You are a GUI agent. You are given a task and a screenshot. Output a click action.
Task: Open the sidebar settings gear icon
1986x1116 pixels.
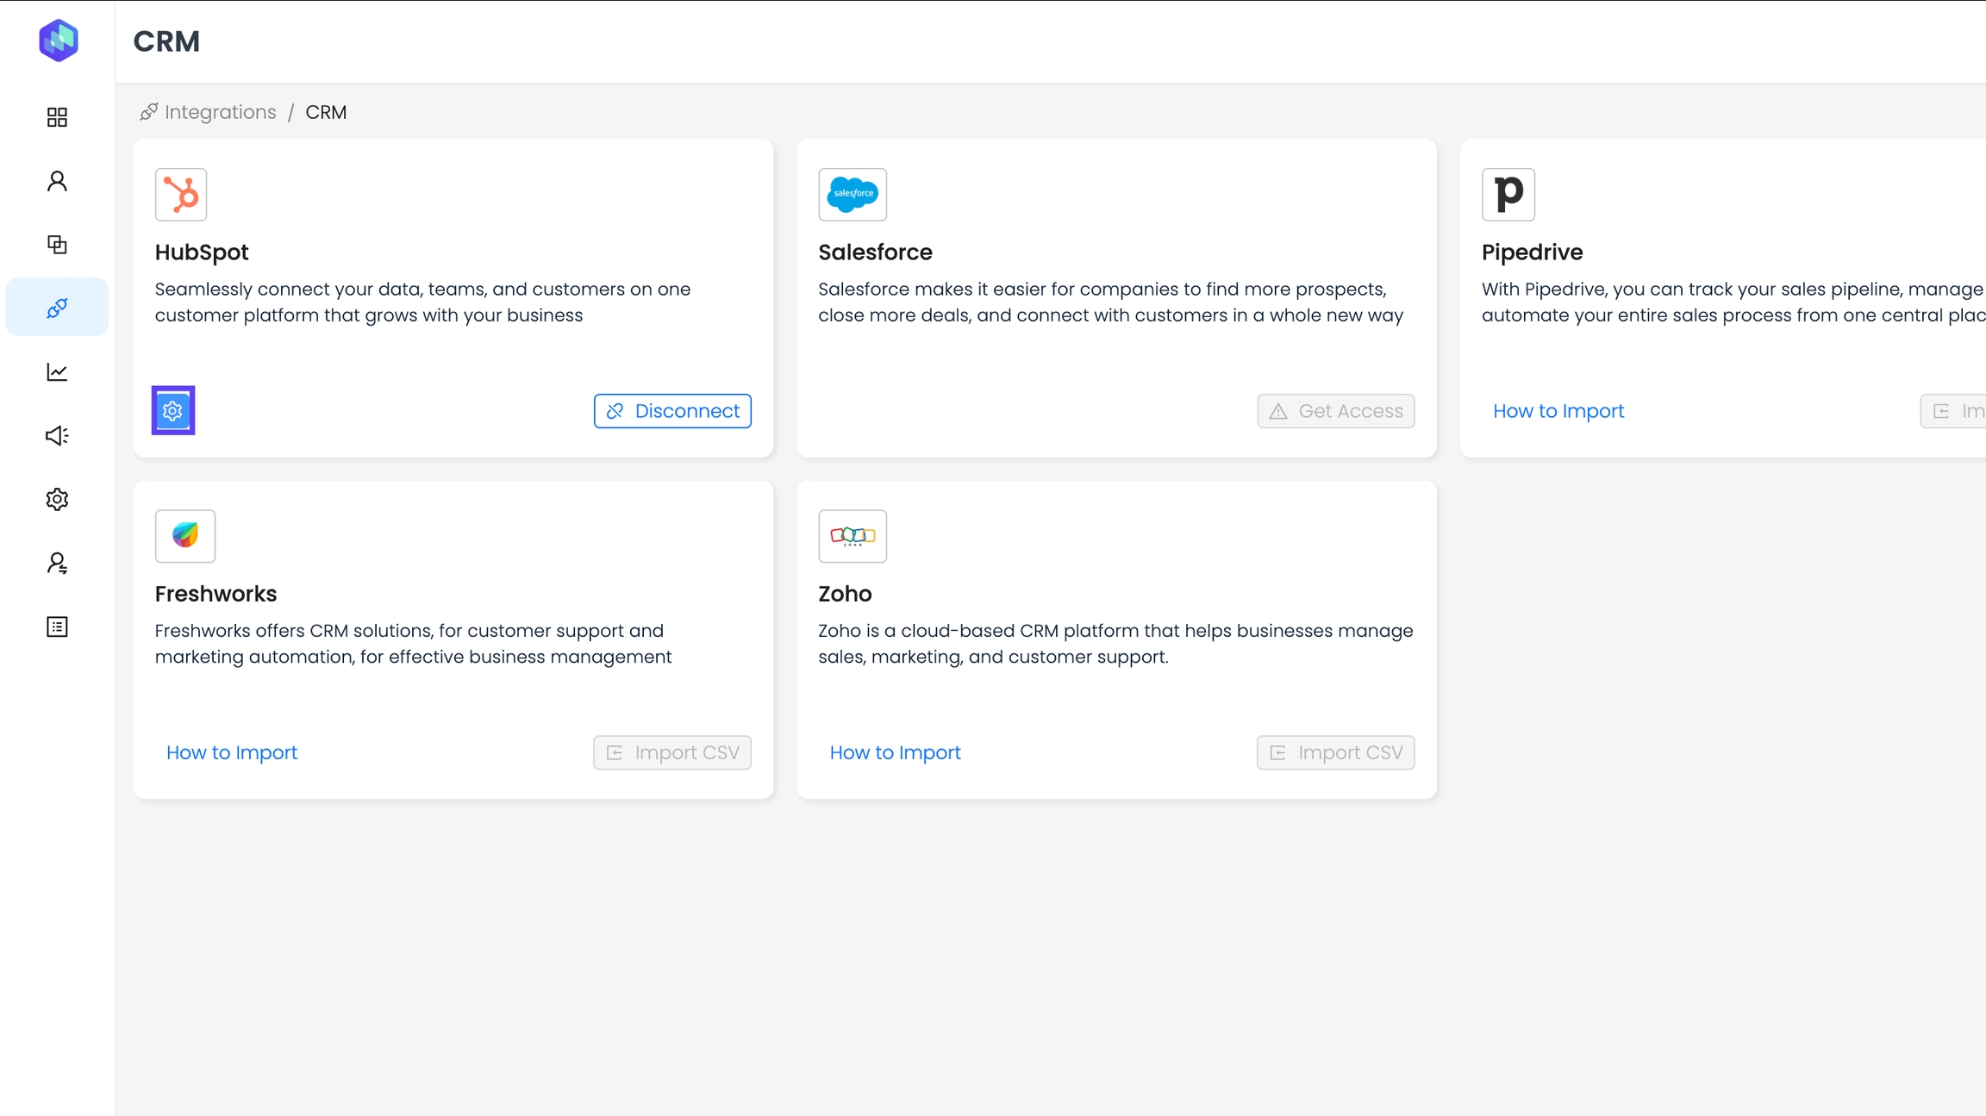57,499
